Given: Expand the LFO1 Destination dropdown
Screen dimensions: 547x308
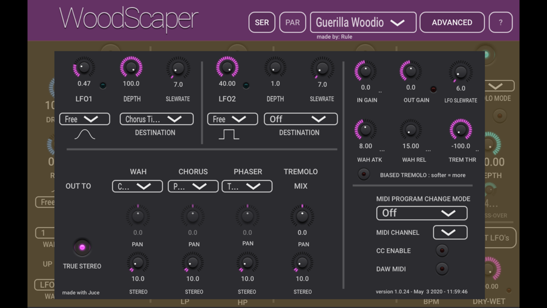Looking at the screenshot, I should (x=156, y=119).
